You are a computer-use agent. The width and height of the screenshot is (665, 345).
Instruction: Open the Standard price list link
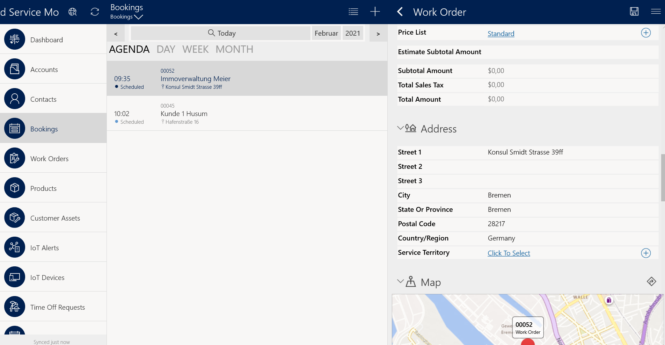pos(500,34)
